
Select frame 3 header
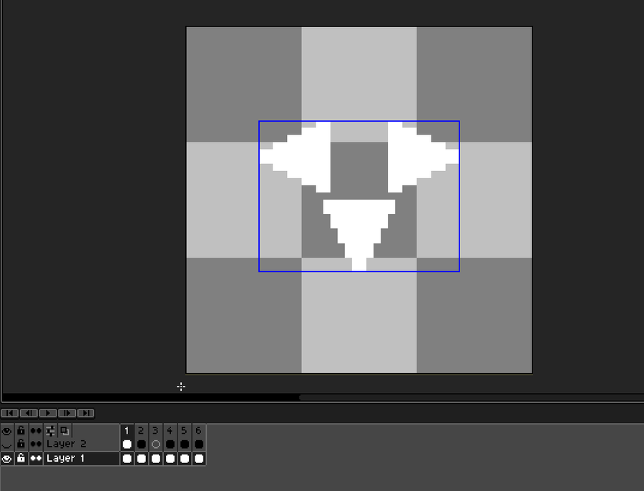click(156, 431)
